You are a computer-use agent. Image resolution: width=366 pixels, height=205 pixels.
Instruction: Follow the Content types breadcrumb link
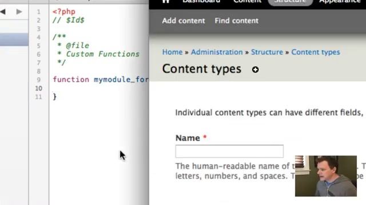315,52
